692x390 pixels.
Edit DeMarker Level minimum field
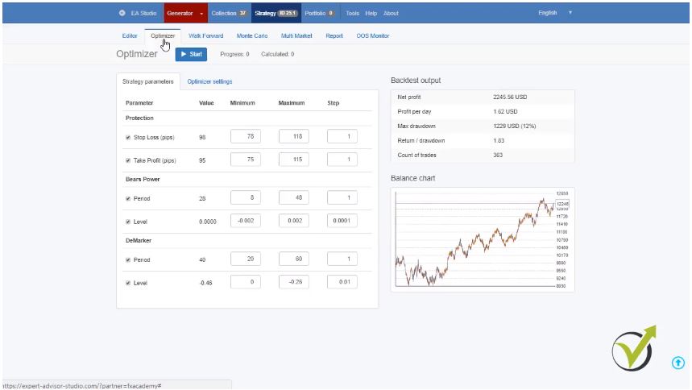pos(246,282)
